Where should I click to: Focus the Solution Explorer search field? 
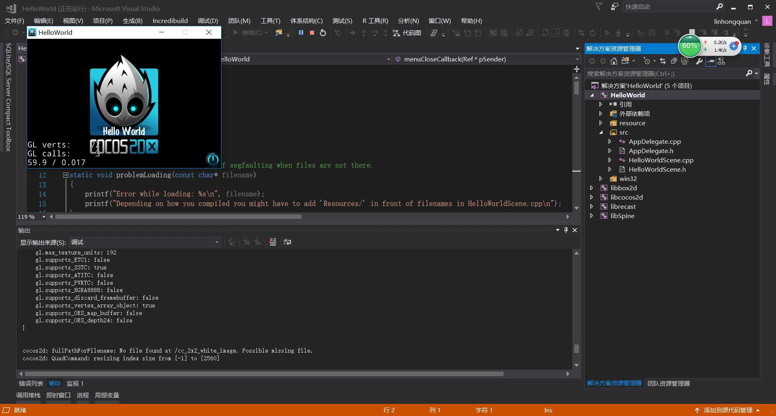(665, 74)
